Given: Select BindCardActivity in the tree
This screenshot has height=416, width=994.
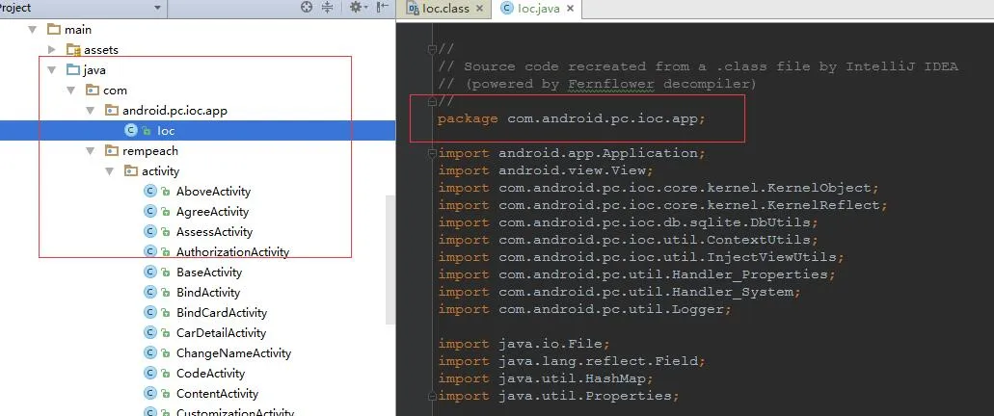Looking at the screenshot, I should 222,313.
